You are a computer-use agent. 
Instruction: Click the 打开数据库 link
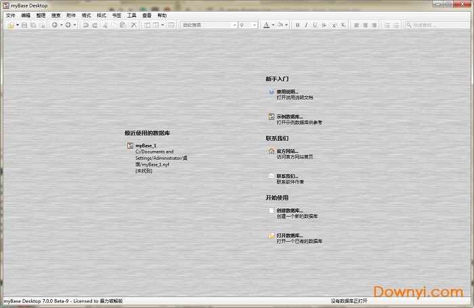(x=290, y=236)
